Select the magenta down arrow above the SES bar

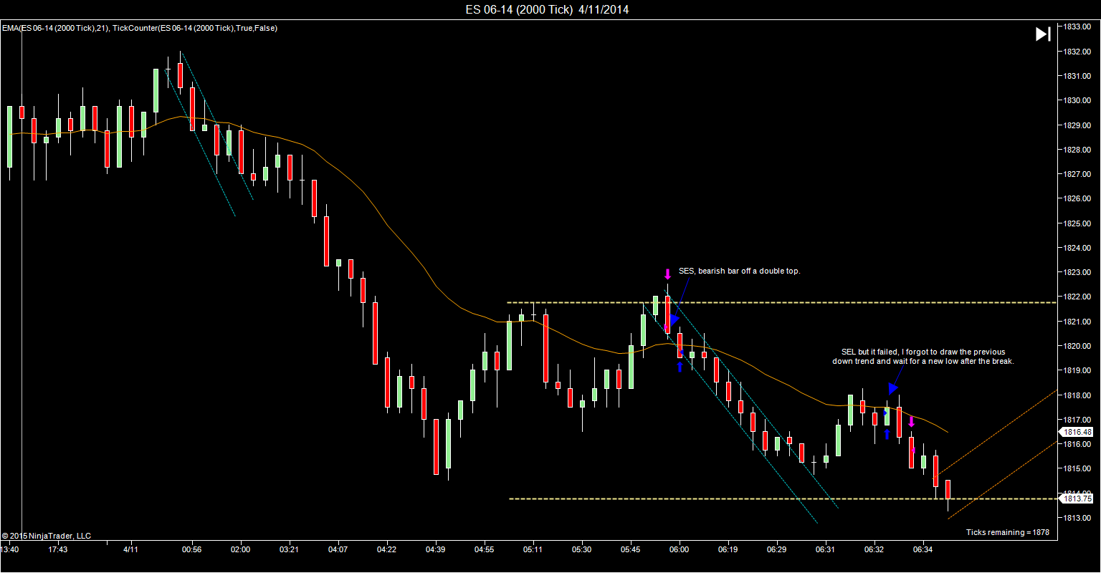point(667,274)
